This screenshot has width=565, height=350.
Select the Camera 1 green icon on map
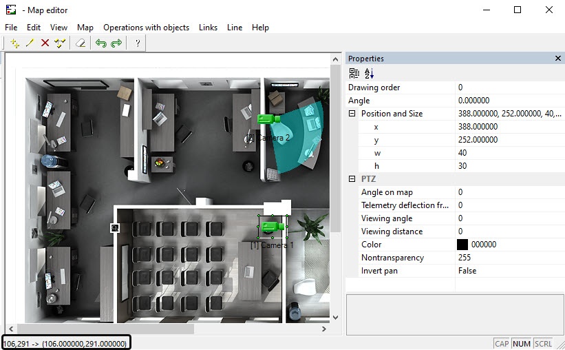pos(273,227)
